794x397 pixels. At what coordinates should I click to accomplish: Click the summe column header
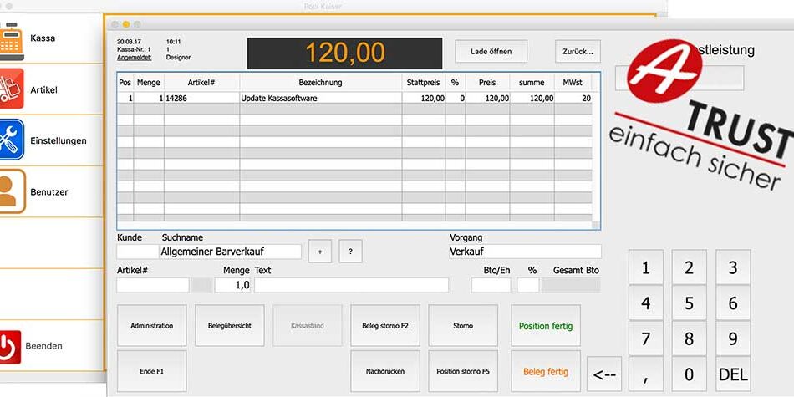[532, 83]
